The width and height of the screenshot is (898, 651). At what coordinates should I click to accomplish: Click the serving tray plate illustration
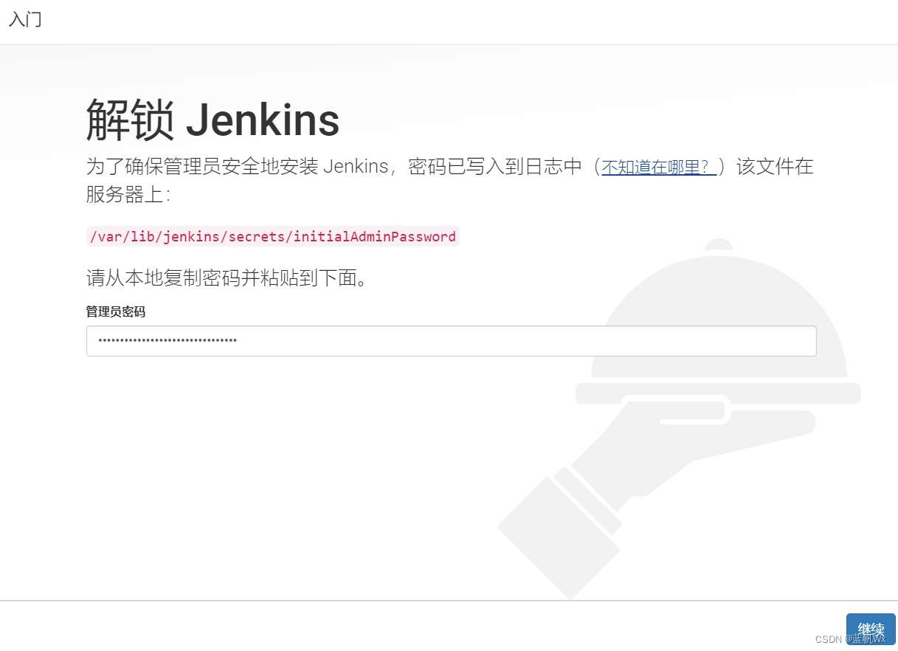tap(718, 393)
